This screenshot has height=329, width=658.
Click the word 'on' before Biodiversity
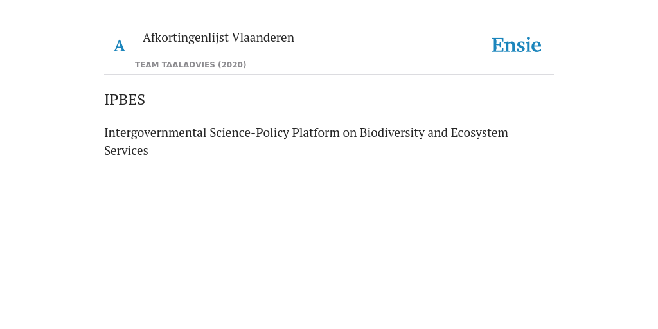(350, 133)
